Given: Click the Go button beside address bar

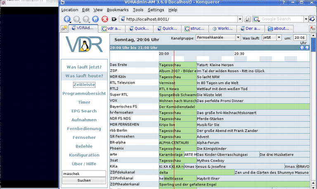Looking at the screenshot, I should (247, 19).
